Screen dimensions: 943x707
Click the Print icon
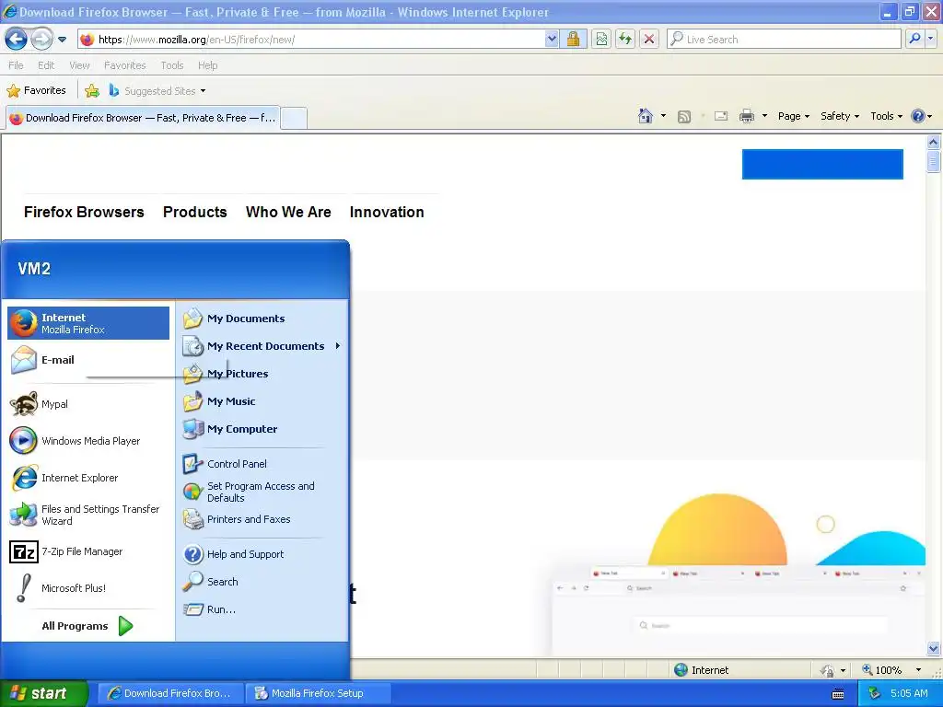coord(746,116)
